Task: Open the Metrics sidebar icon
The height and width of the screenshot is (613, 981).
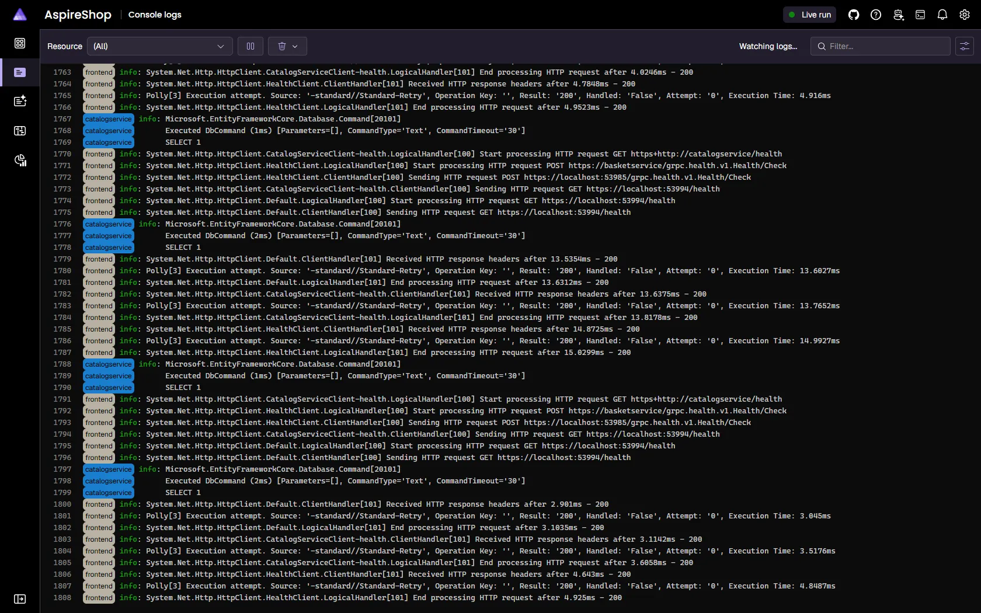Action: (20, 161)
